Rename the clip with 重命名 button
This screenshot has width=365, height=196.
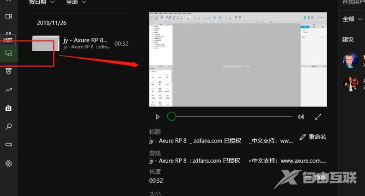(313, 137)
